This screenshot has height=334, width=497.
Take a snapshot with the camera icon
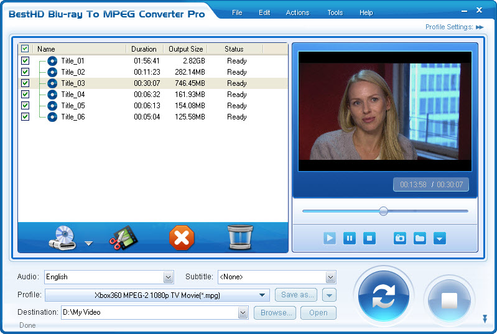coord(400,238)
